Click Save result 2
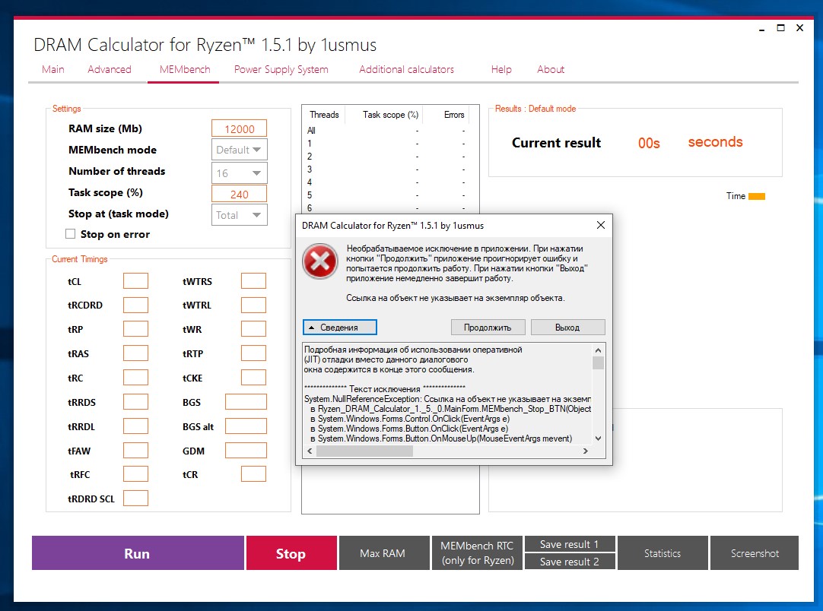This screenshot has height=611, width=823. tap(570, 562)
